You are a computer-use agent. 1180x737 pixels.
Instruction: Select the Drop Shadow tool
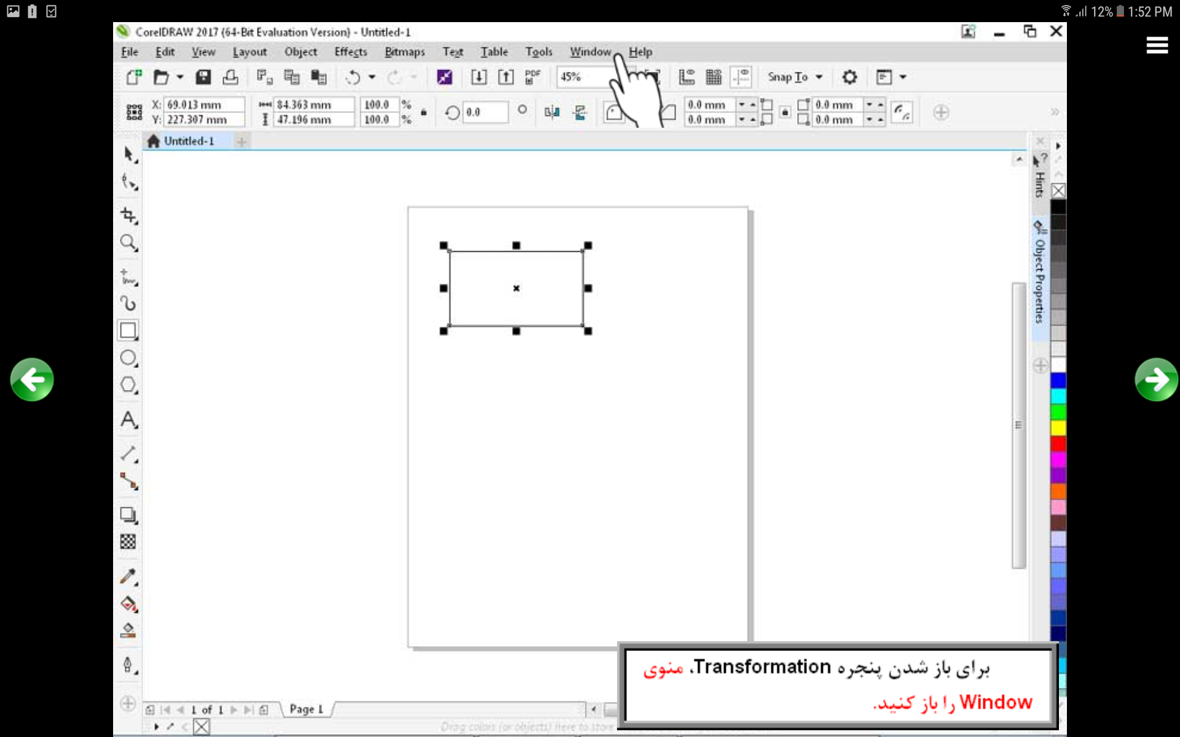[128, 515]
